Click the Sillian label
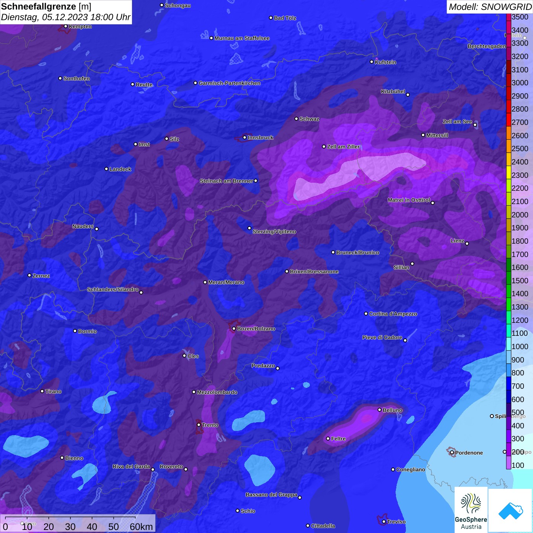This screenshot has height=533, width=533. (401, 267)
